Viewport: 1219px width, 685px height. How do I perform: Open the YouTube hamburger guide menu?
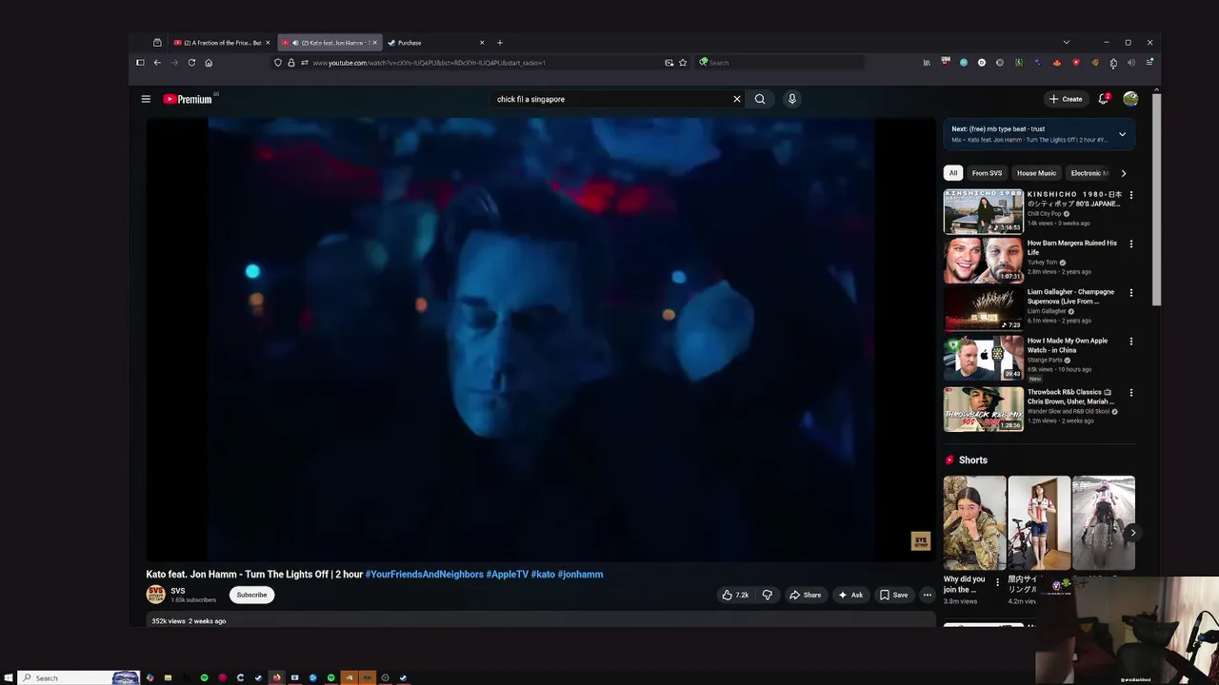[146, 99]
